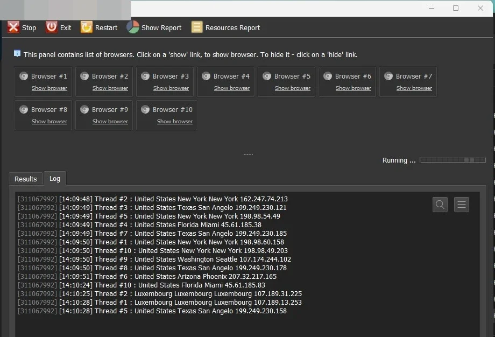495x337 pixels.
Task: Select log line with 45.61.185.38
Action: click(139, 225)
